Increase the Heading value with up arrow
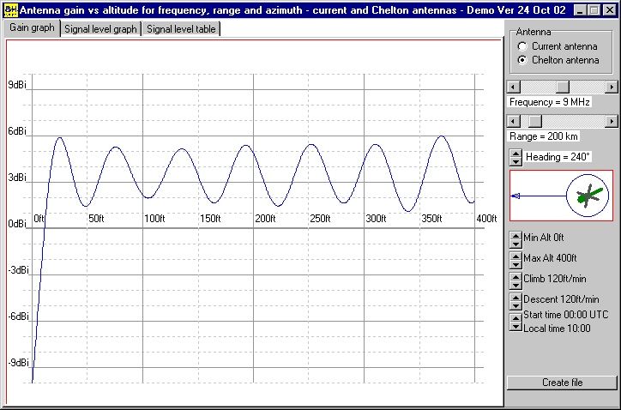Viewport: 621px width, 410px height. 515,153
